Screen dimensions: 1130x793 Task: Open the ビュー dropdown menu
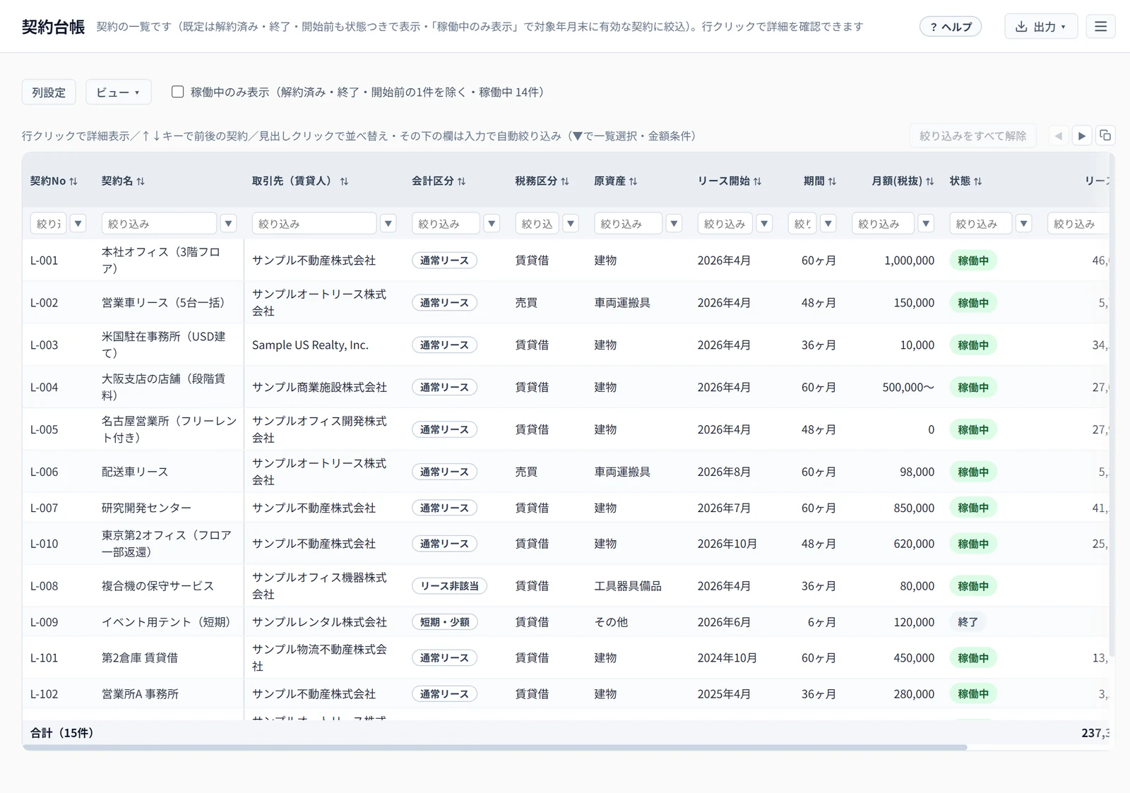point(119,92)
